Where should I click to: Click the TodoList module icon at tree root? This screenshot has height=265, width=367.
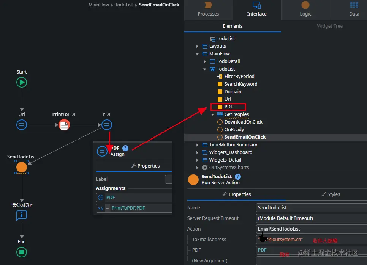(x=212, y=39)
